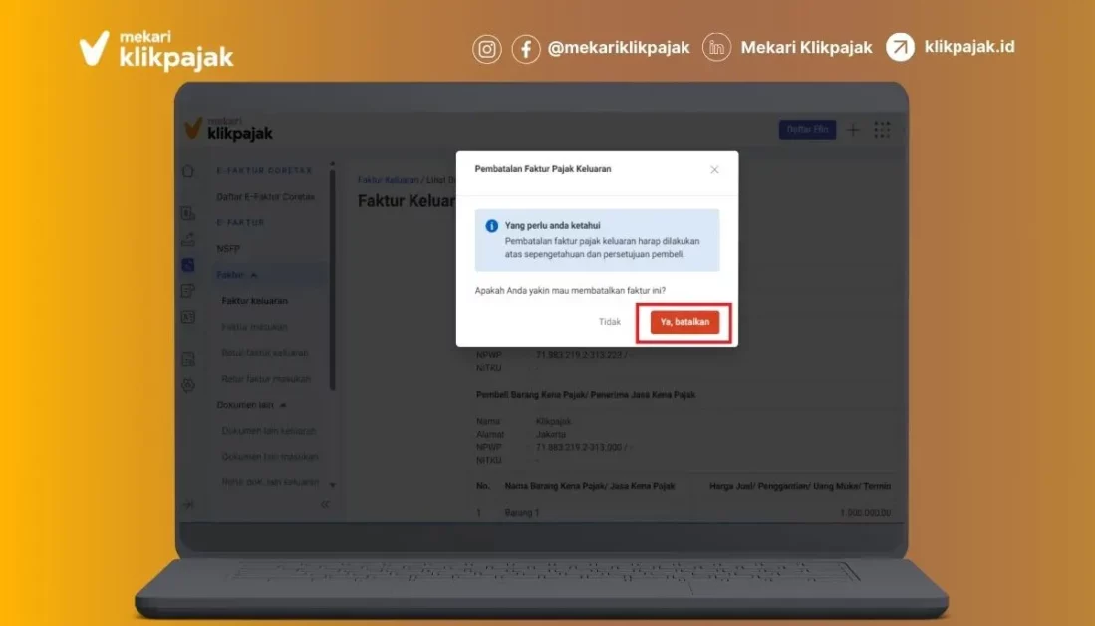Open Dokumen lain masukan item
Viewport: 1095px width, 626px height.
270,457
